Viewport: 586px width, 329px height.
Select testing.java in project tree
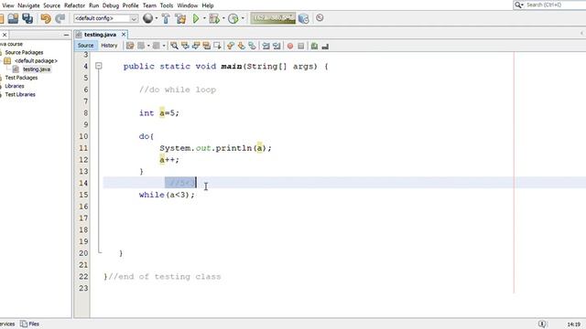[37, 69]
